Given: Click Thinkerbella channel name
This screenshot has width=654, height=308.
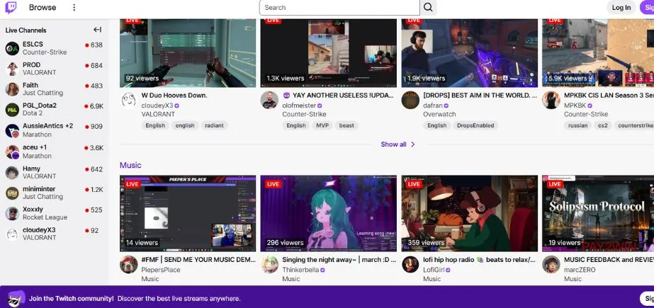Looking at the screenshot, I should tap(300, 270).
